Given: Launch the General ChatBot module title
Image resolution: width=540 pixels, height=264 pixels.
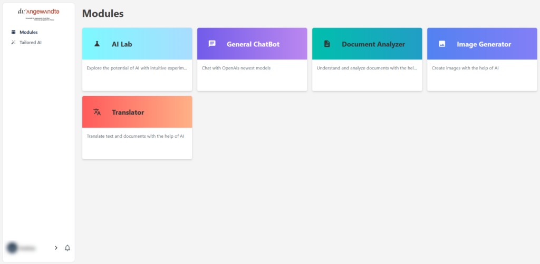Looking at the screenshot, I should click(253, 44).
